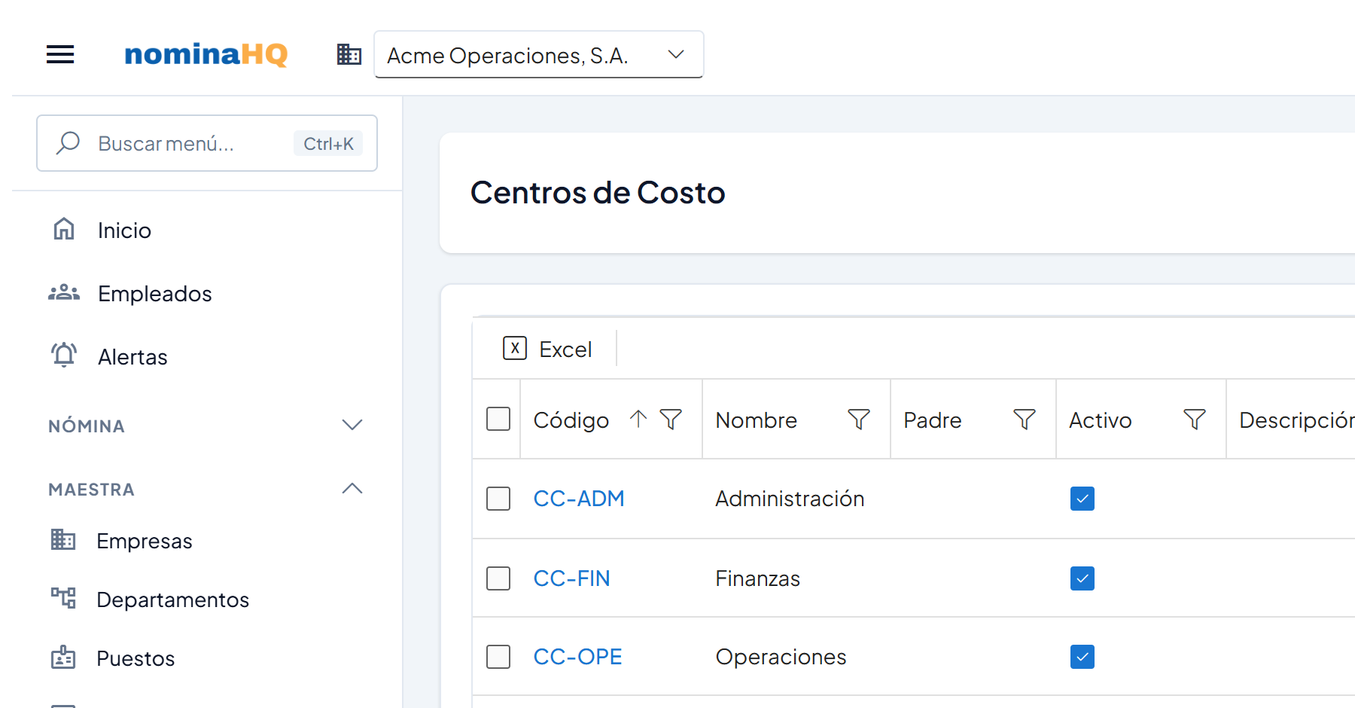Open Empleados from the sidebar
Image resolution: width=1355 pixels, height=708 pixels.
click(x=155, y=294)
